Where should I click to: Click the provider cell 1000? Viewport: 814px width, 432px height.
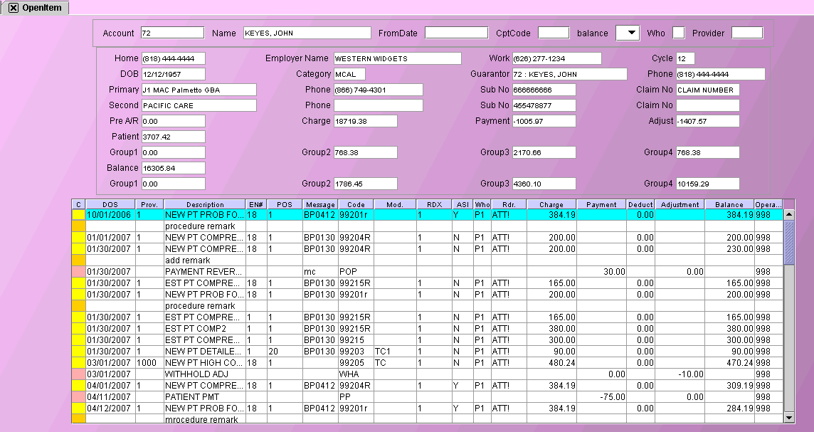coord(149,363)
